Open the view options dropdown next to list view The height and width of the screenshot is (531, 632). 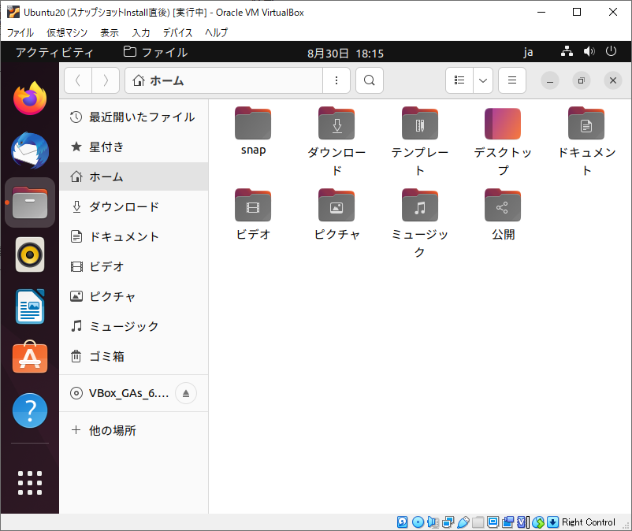(x=483, y=80)
